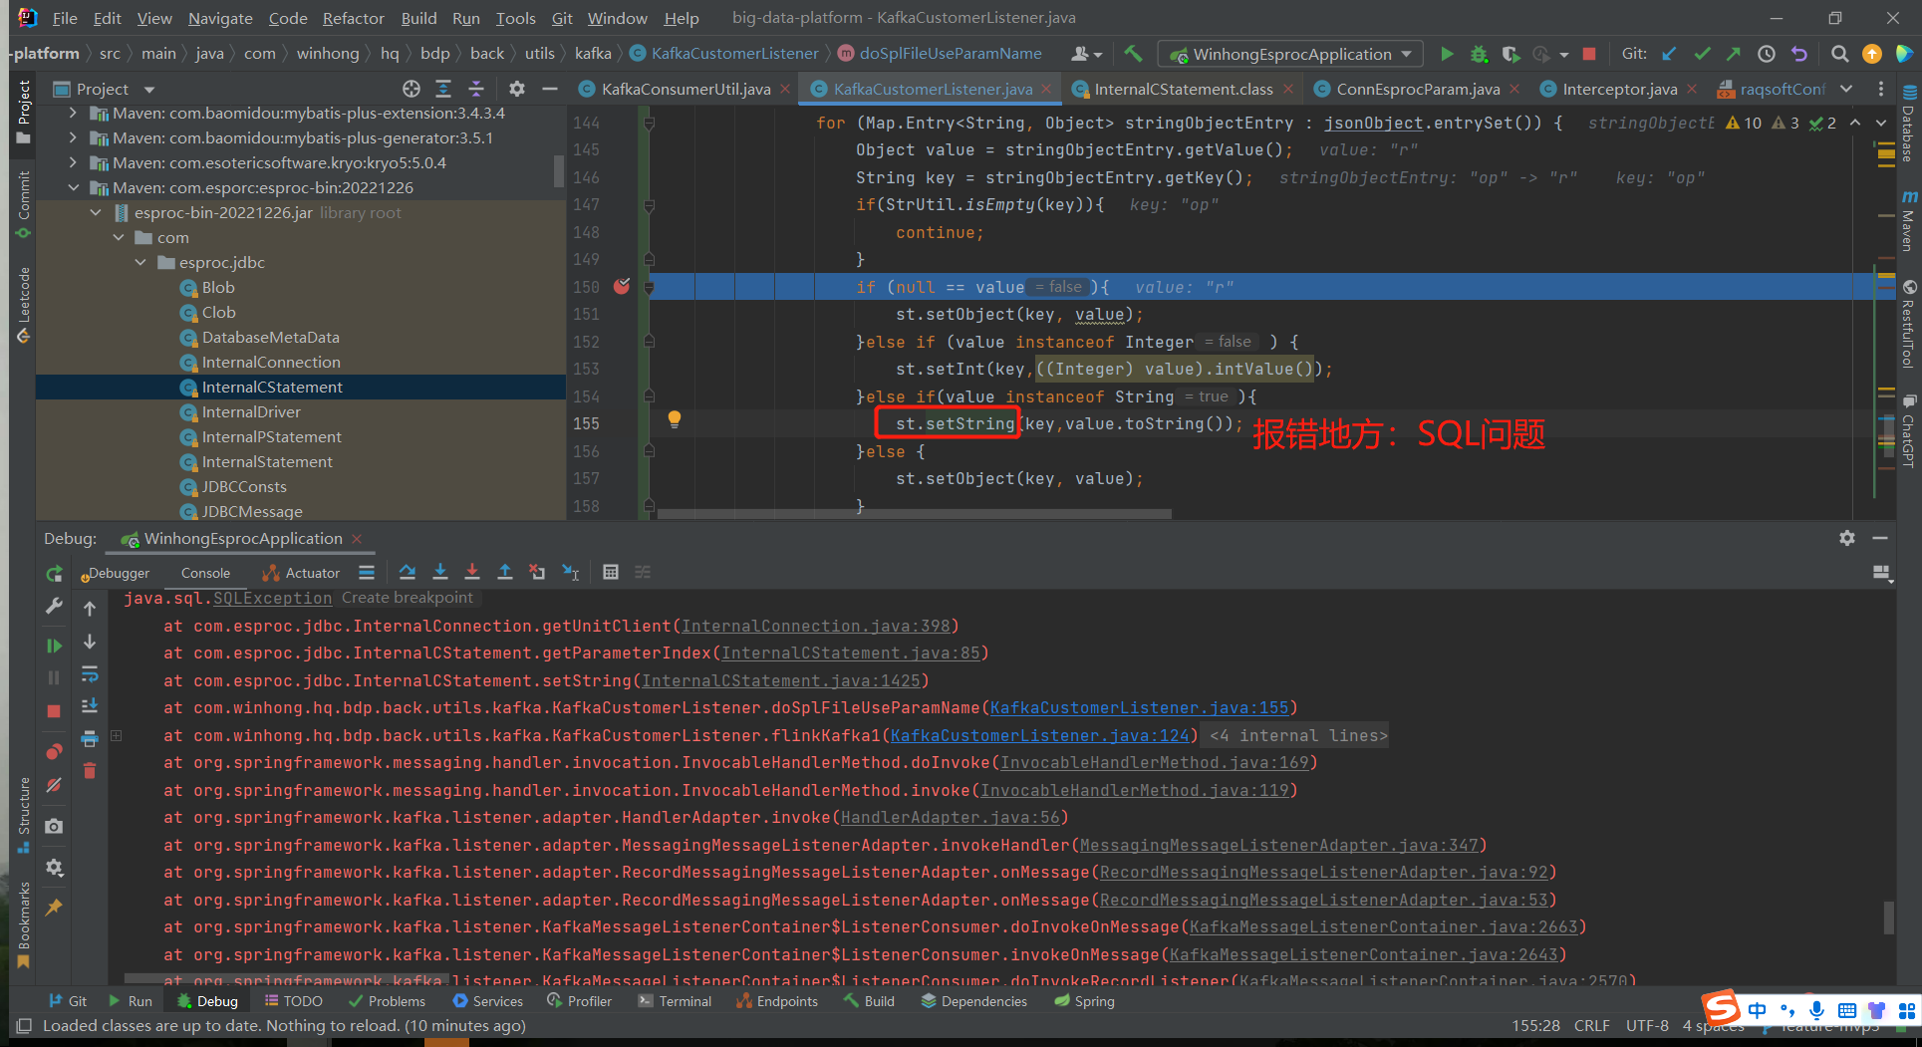Screen dimensions: 1922x1047
Task: Click the green Run application icon
Action: pos(1447,54)
